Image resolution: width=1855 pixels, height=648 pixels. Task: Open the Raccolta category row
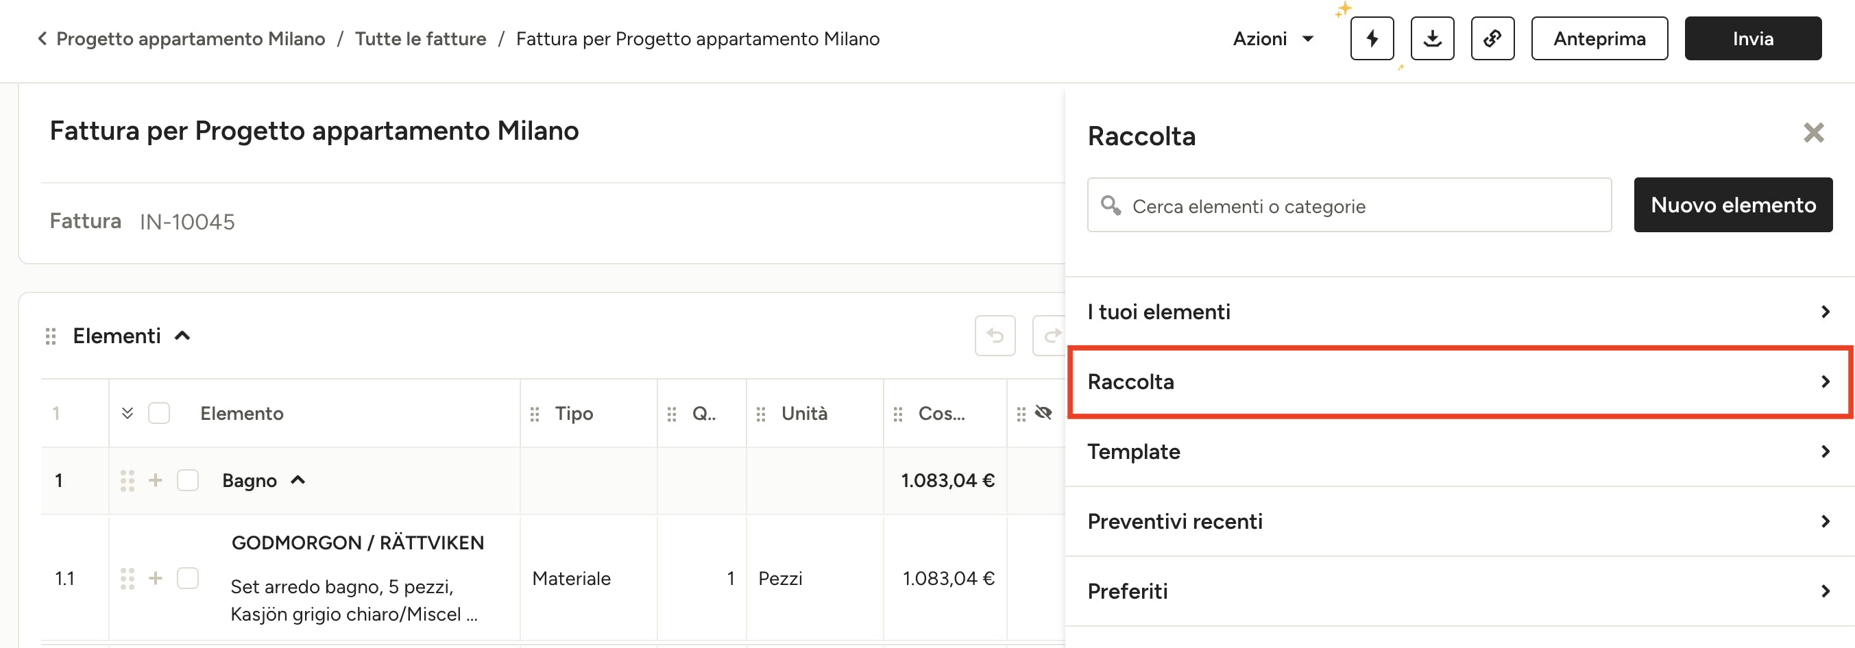pyautogui.click(x=1459, y=381)
